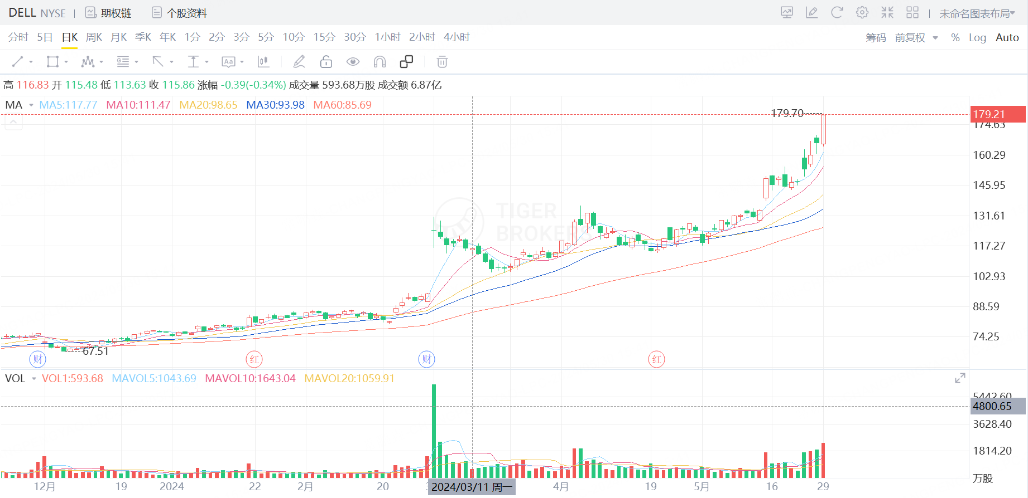
Task: Open arrow tool dropdown arrow
Action: coord(171,62)
